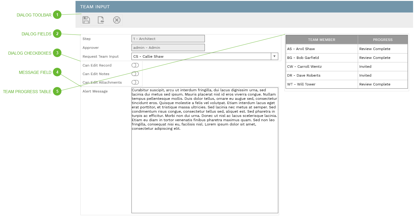Image resolution: width=414 pixels, height=221 pixels.
Task: Click the green DIALOG TOOLBAR label
Action: 34,15
